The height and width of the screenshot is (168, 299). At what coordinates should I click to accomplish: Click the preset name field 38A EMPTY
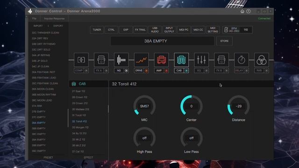point(162,41)
